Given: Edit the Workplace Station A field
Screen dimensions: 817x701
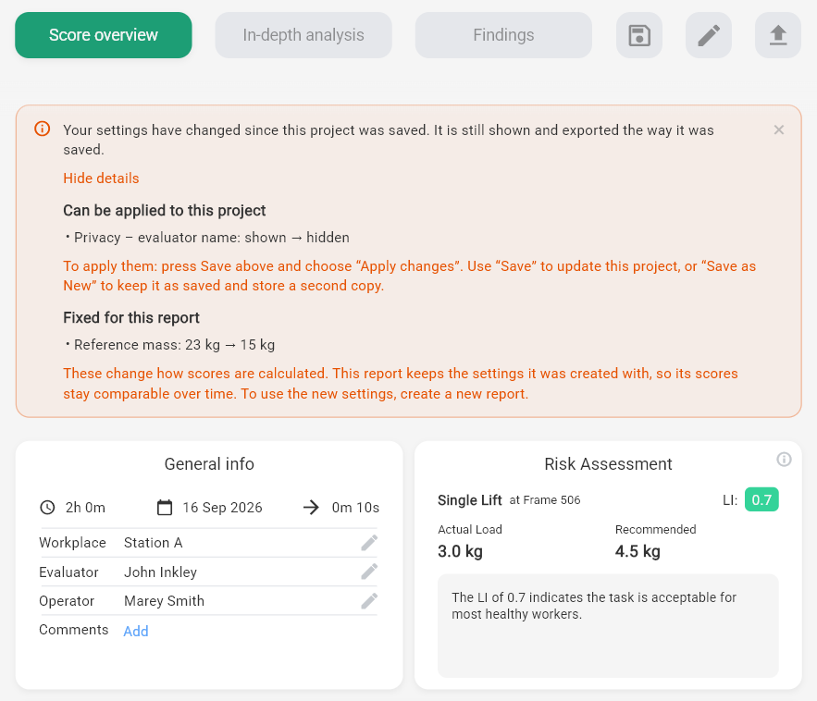Looking at the screenshot, I should pyautogui.click(x=369, y=543).
